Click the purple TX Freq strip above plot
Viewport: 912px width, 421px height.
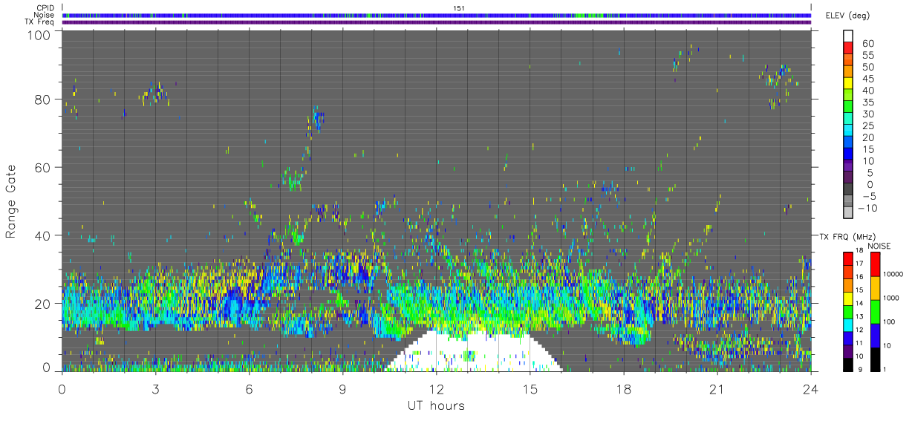click(x=437, y=22)
